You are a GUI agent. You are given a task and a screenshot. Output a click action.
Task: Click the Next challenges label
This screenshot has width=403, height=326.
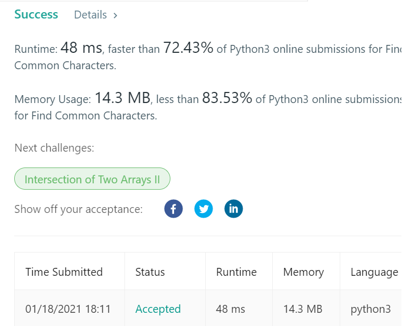coord(54,148)
